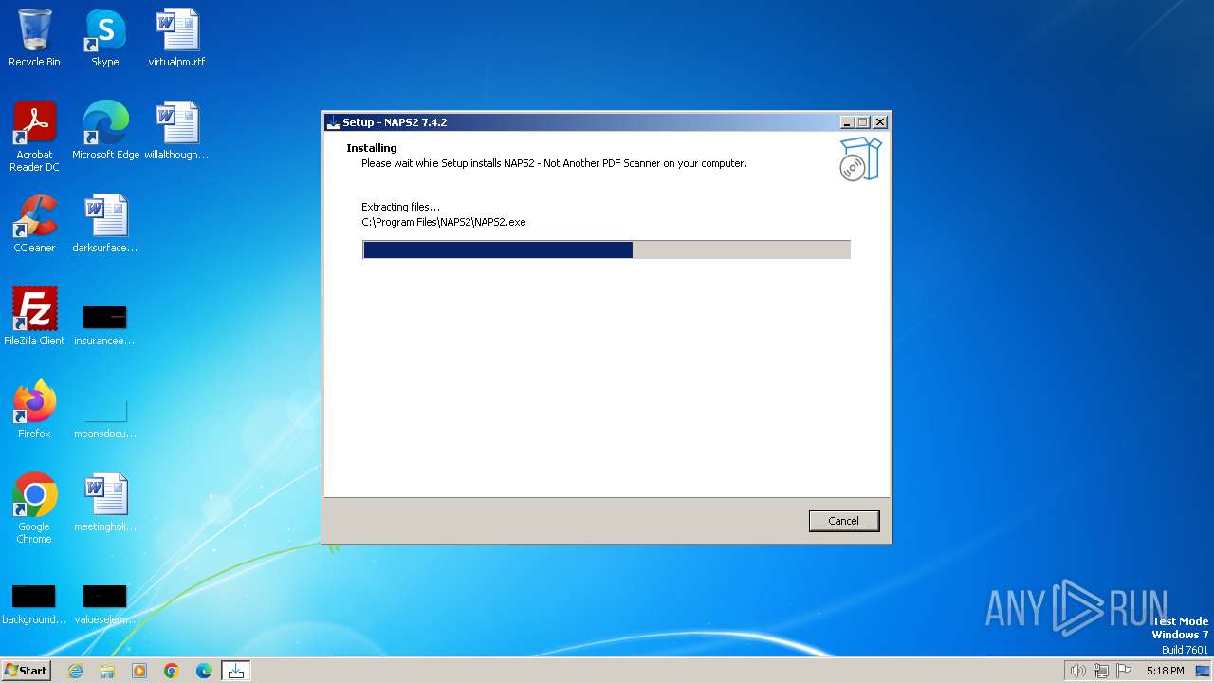Select the valueselem file icon
Image resolution: width=1214 pixels, height=683 pixels.
[x=104, y=604]
